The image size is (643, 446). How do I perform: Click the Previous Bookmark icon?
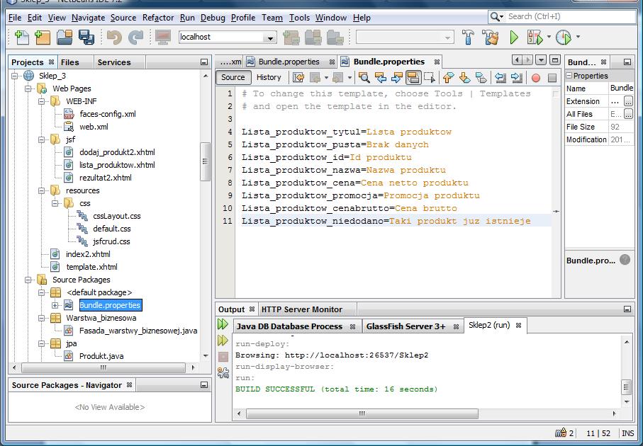pyautogui.click(x=448, y=77)
